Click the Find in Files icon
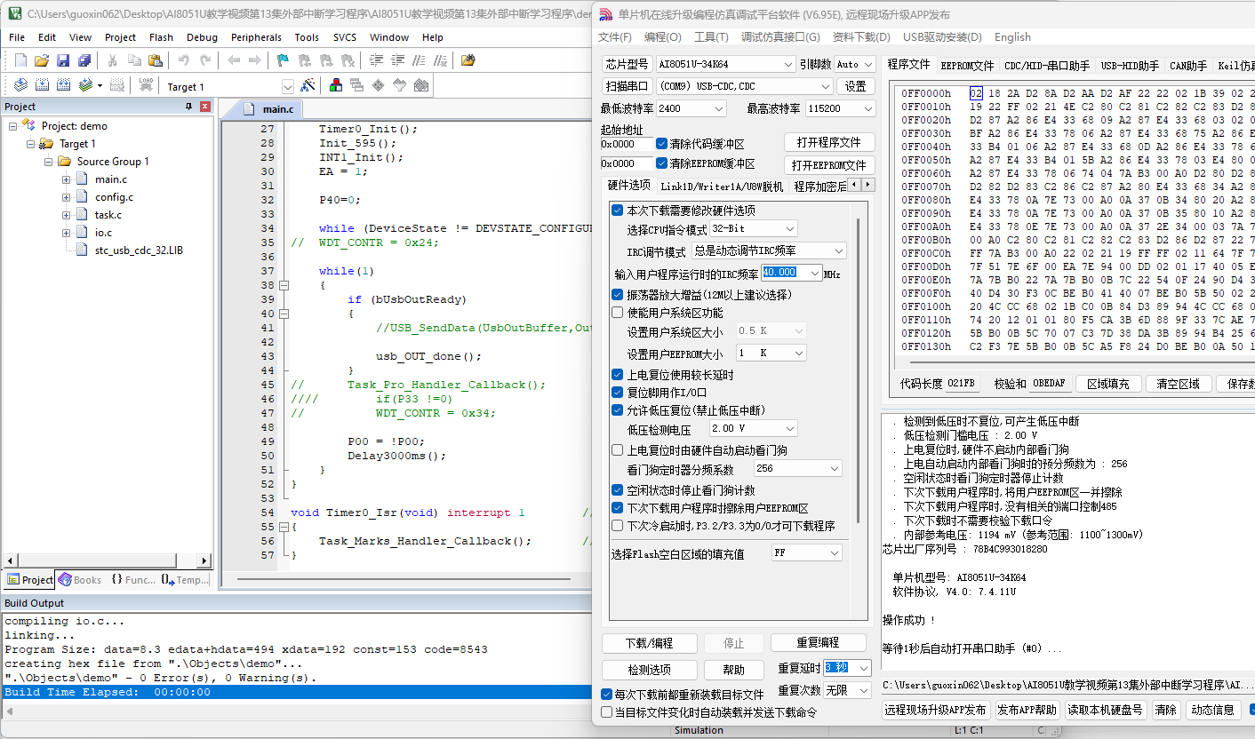 point(468,60)
